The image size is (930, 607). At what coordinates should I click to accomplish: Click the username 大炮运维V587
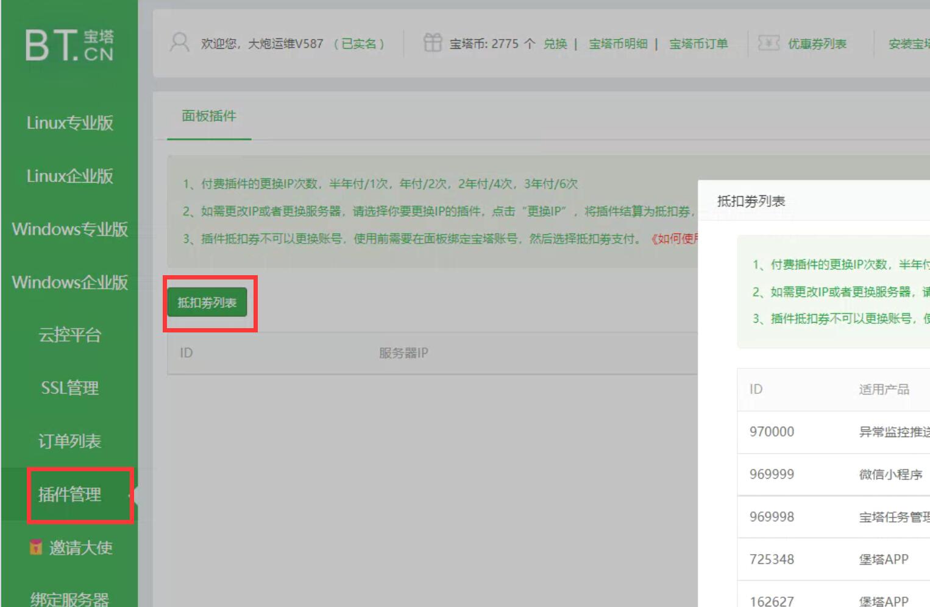(285, 44)
